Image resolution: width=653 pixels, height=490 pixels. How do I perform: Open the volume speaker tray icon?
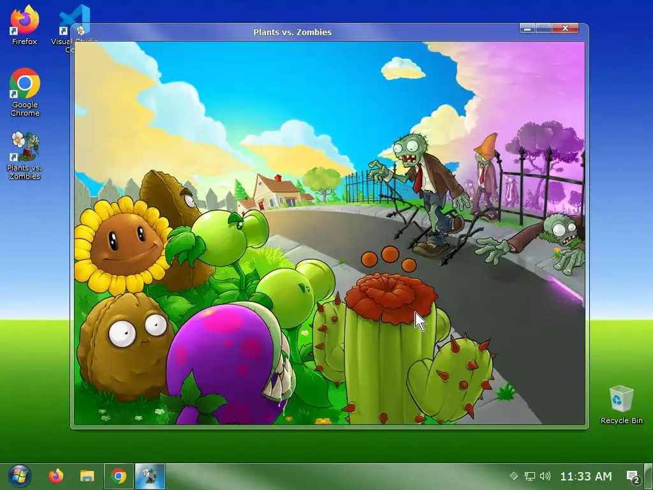(x=545, y=476)
